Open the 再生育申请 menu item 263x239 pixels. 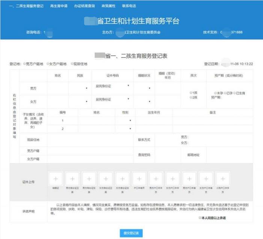click(58, 6)
